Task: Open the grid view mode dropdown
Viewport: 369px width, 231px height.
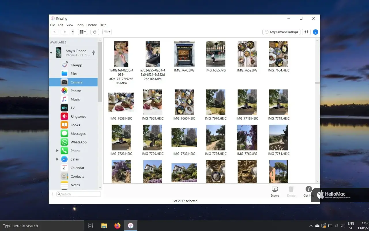Action: coord(82,32)
